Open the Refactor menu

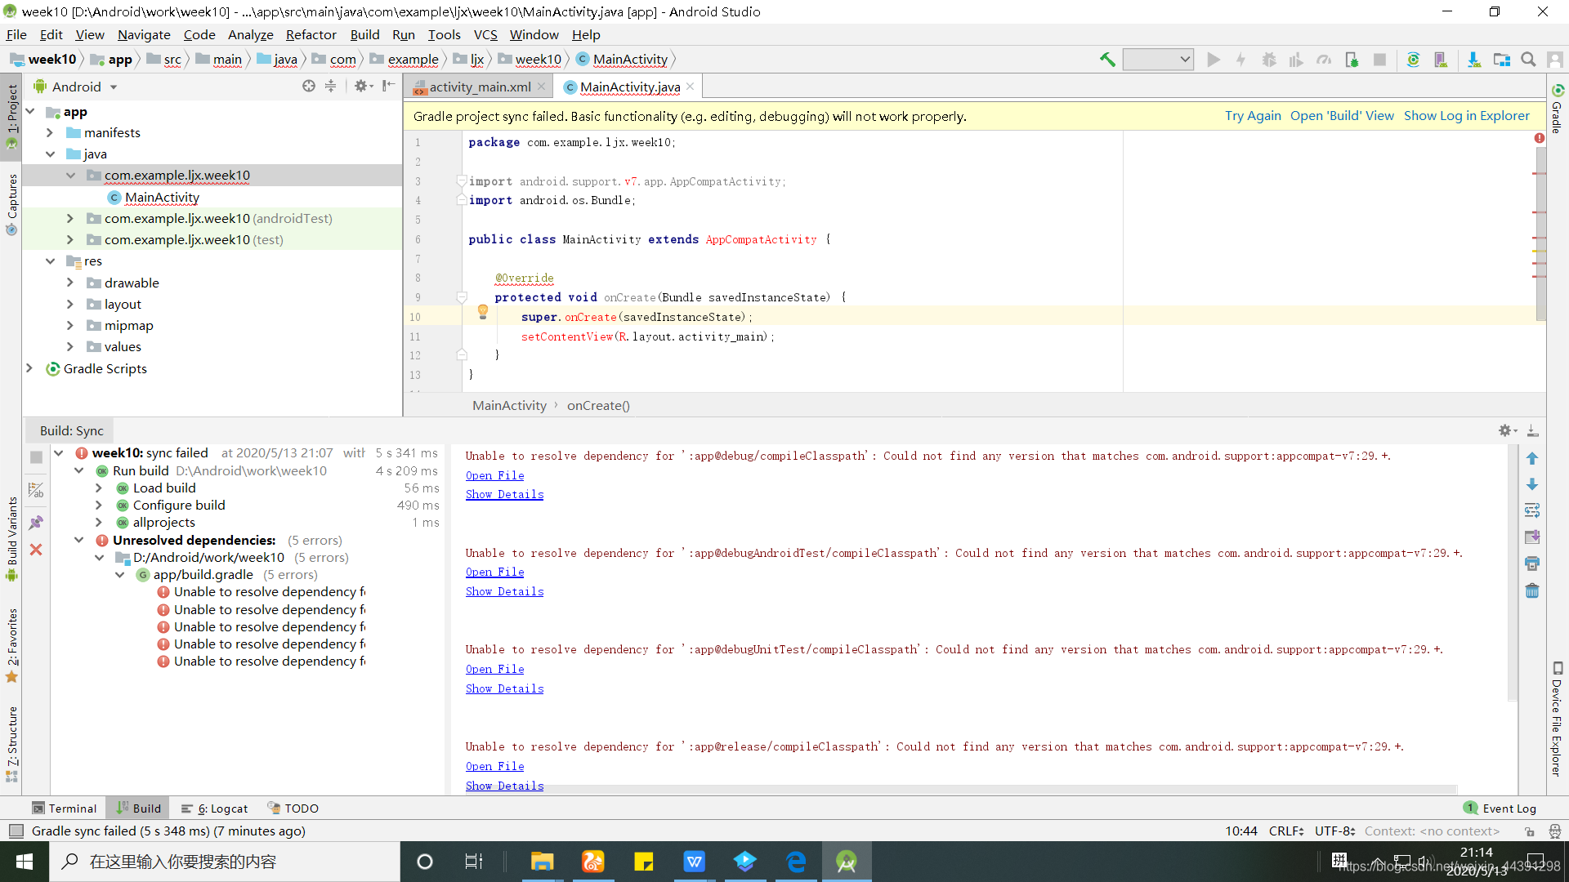coord(311,35)
